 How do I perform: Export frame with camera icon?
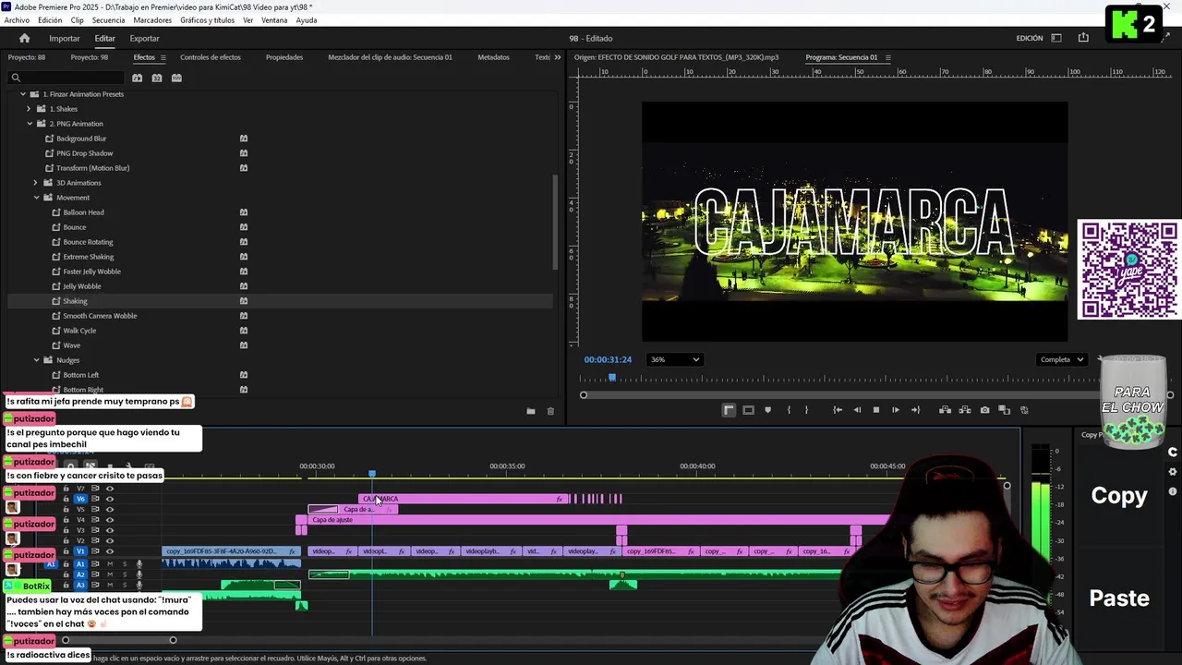[x=984, y=410]
